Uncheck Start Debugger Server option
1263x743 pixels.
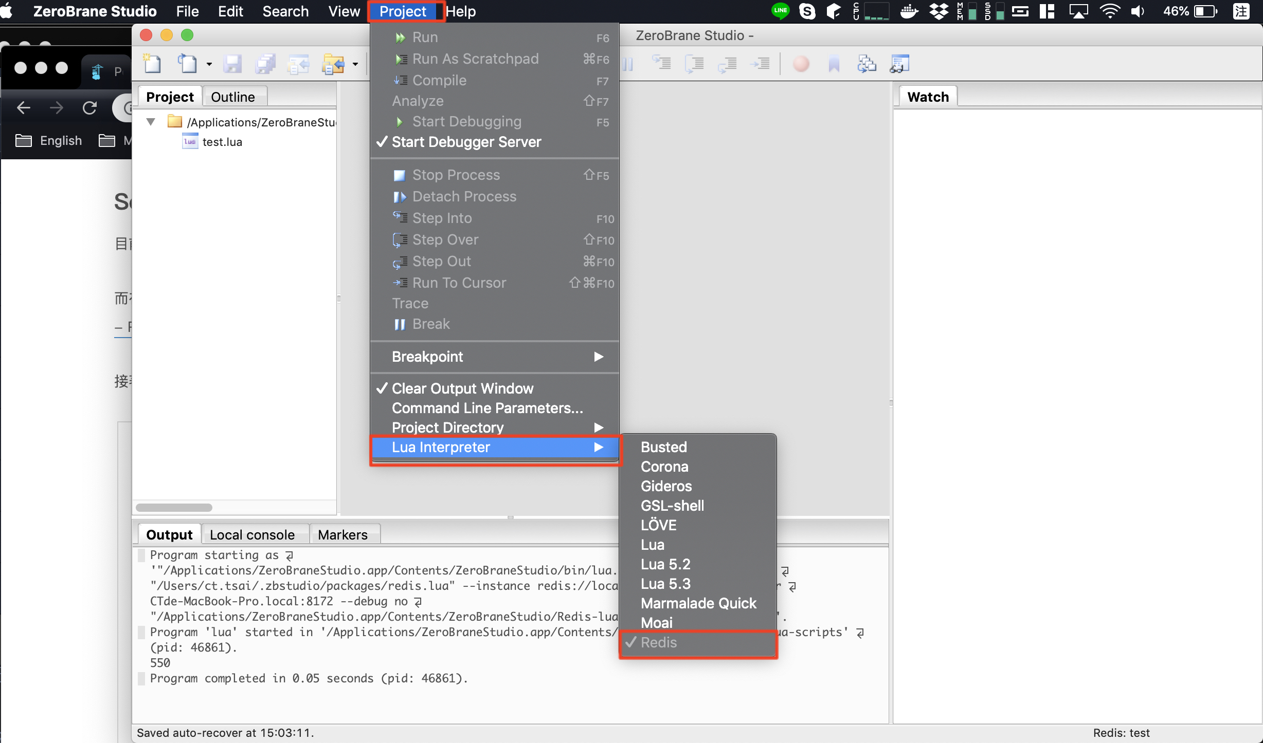(466, 142)
